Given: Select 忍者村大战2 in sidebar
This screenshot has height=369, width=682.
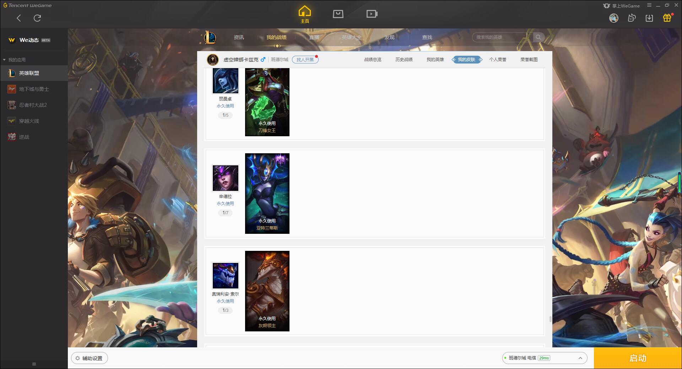Looking at the screenshot, I should [34, 105].
